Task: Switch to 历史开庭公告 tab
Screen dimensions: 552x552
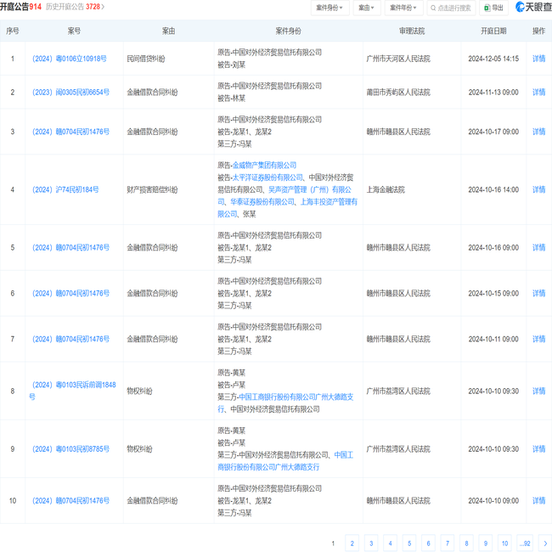Action: point(75,7)
